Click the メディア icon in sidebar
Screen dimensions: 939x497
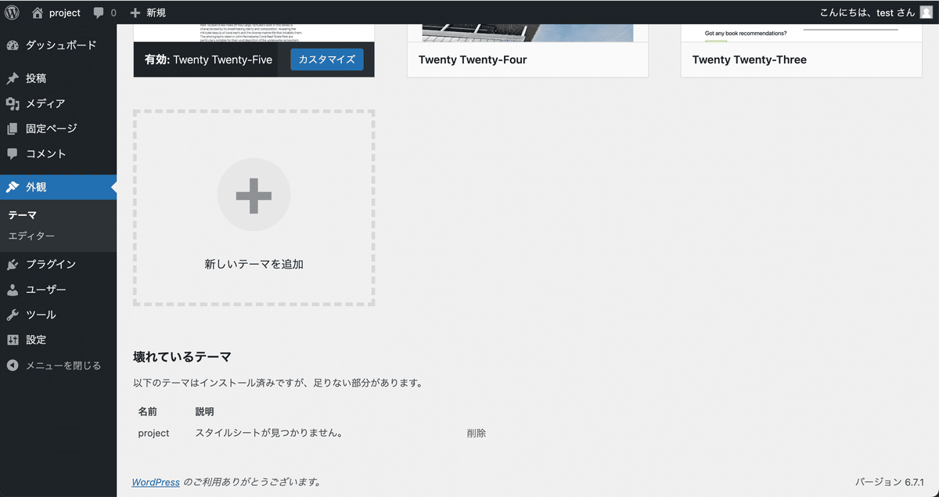pos(13,103)
